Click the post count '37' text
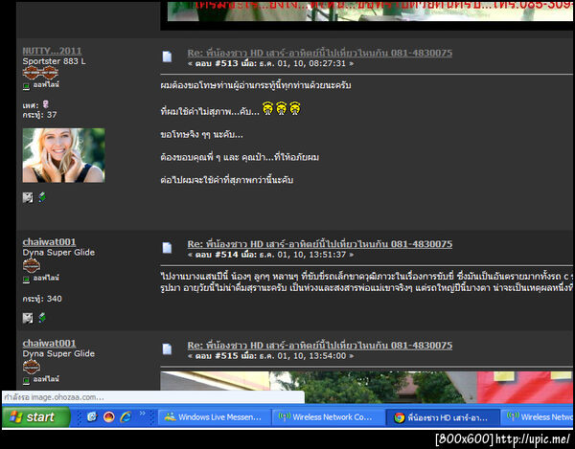The height and width of the screenshot is (449, 575). point(52,115)
